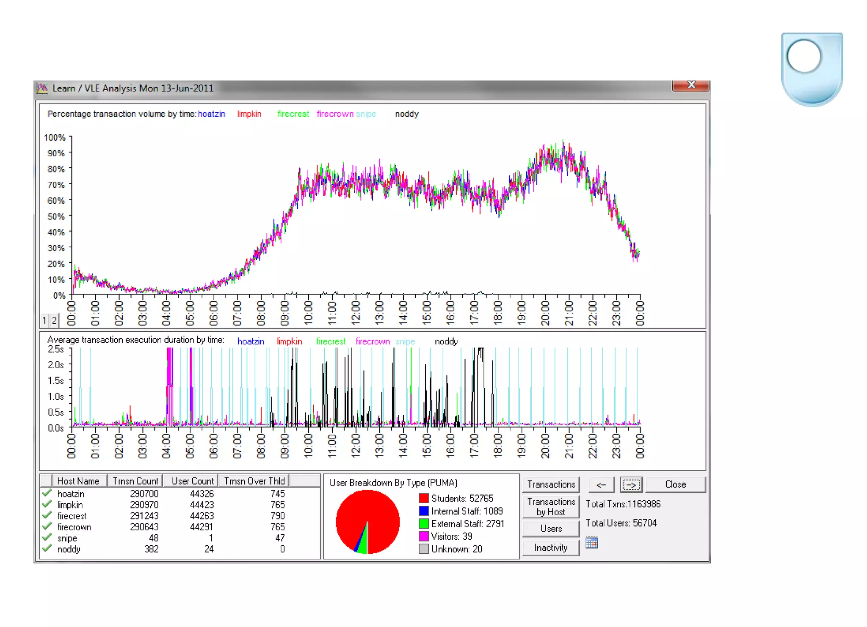Toggle the noddy host checkmark
The width and height of the screenshot is (867, 627).
pos(47,549)
